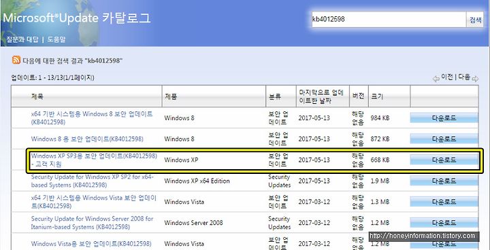
Task: Click the 1.9 MB size cell
Action: pyautogui.click(x=380, y=181)
